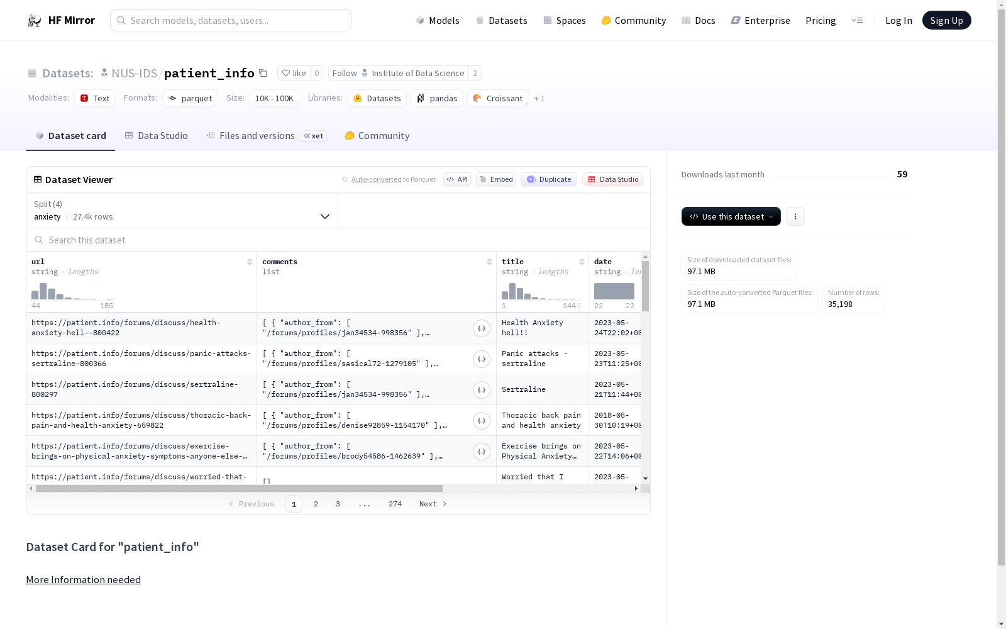
Task: Go to Models in the navigation
Action: coord(438,21)
